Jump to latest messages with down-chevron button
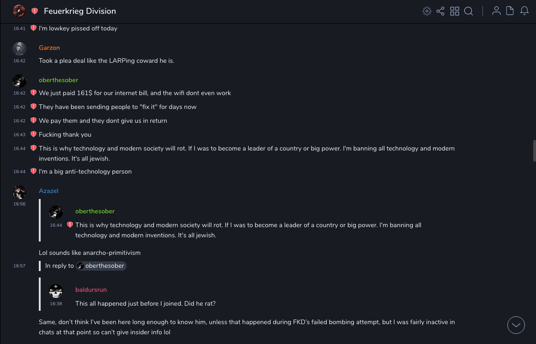The height and width of the screenshot is (344, 536). (516, 325)
